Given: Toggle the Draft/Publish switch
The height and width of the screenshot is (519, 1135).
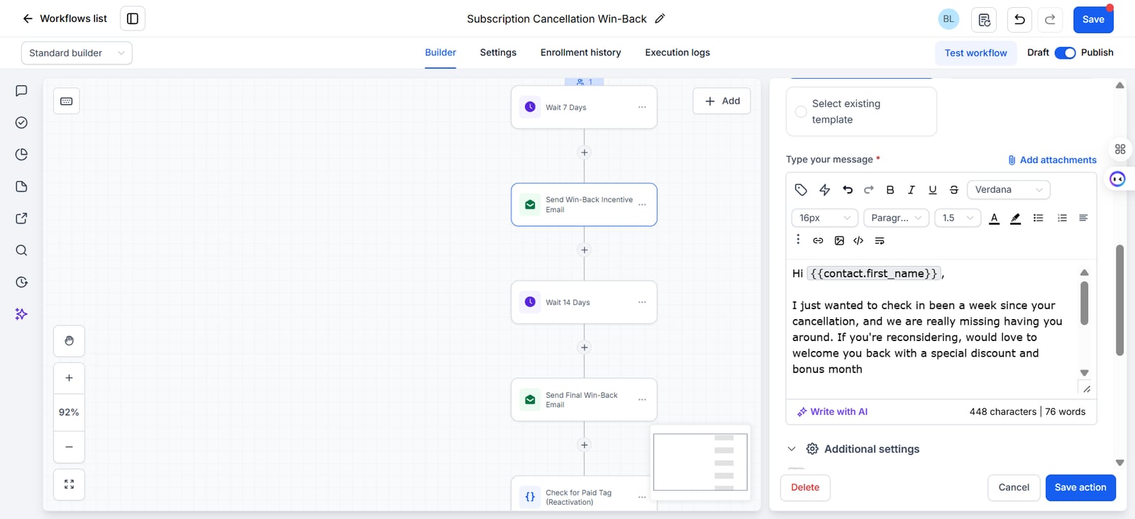Looking at the screenshot, I should pos(1065,52).
